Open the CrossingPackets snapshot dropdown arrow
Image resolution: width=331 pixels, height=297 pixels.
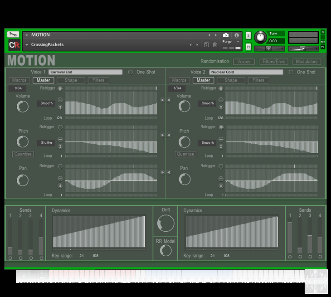coord(27,45)
